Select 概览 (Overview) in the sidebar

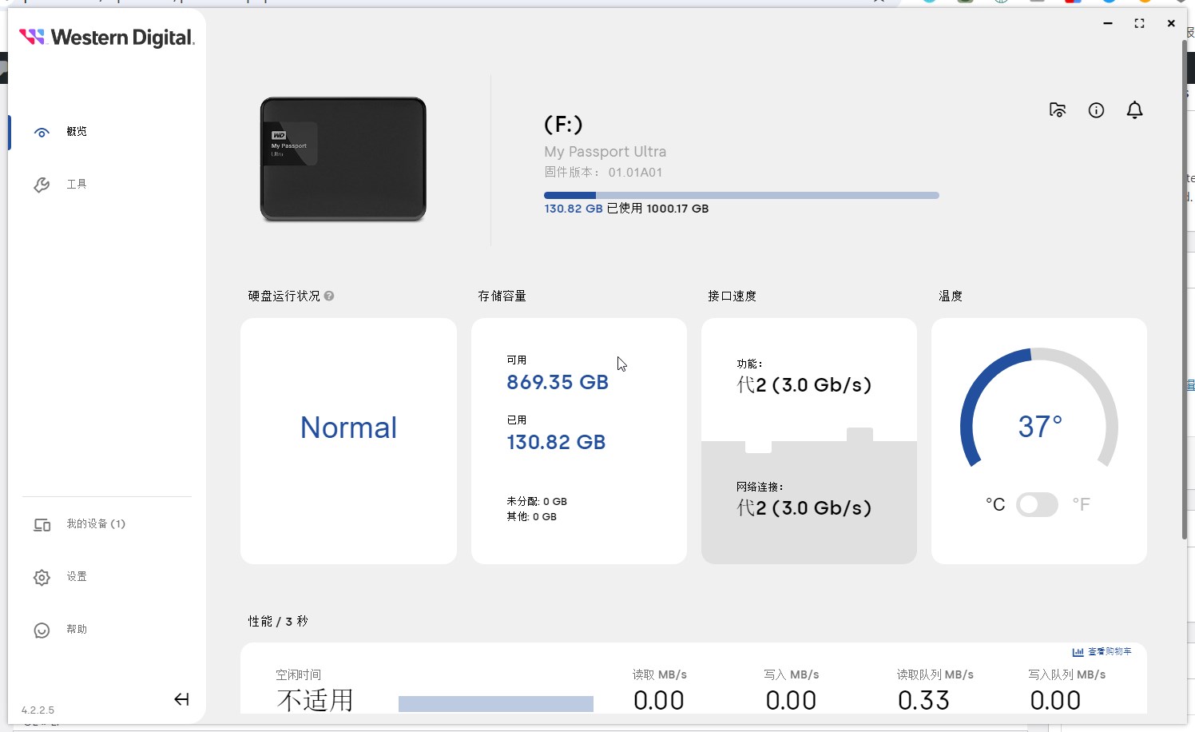coord(42,132)
